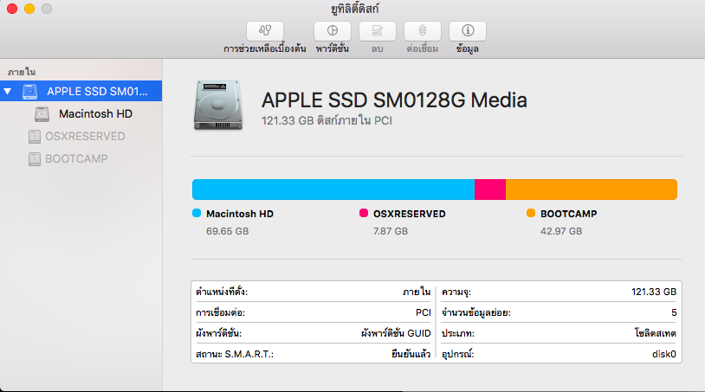Click the pink OSXRESERVED segment of the usage bar
The width and height of the screenshot is (705, 392).
(490, 190)
